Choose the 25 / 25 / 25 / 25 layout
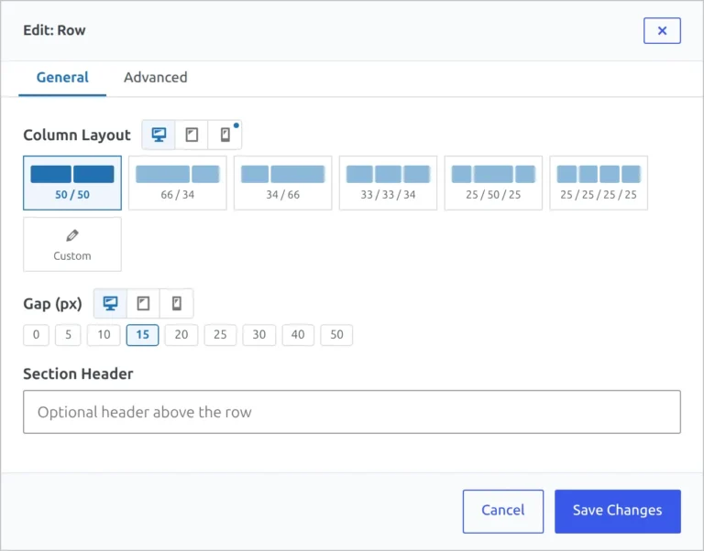 (x=599, y=182)
